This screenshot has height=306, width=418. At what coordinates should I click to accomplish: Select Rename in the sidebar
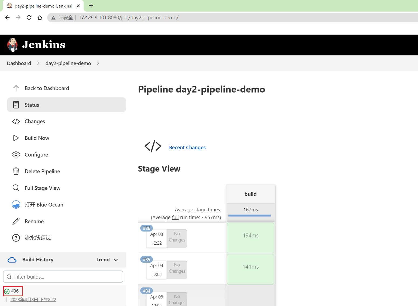tap(67, 221)
